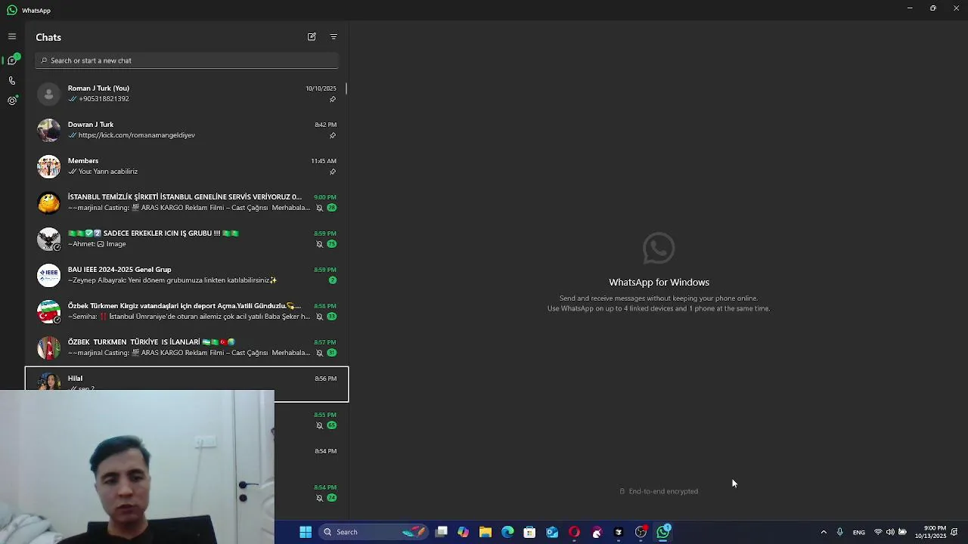Screen dimensions: 968x544
Task: Click muted icon on Özbek Türkmen Kirgiz chat
Action: [319, 317]
